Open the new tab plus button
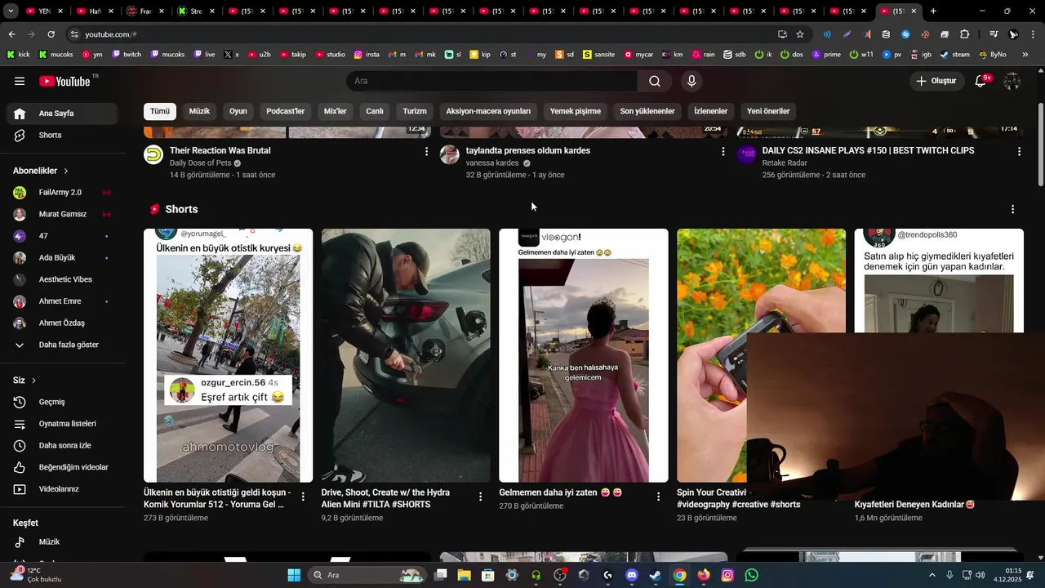 click(933, 11)
